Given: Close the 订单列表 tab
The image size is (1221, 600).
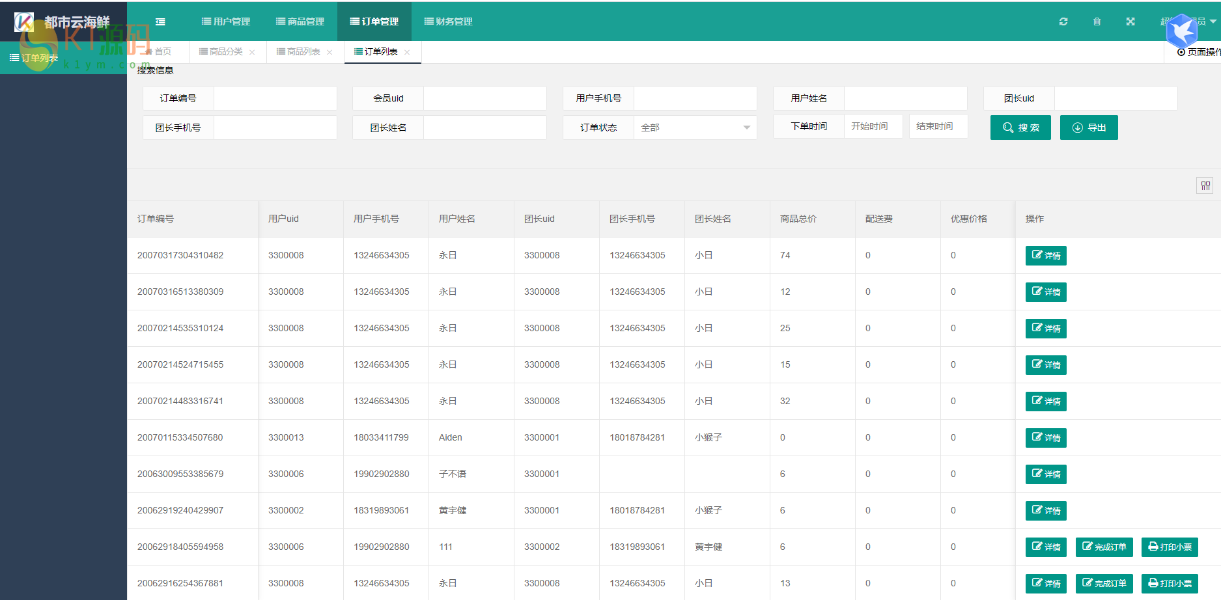Looking at the screenshot, I should [407, 52].
